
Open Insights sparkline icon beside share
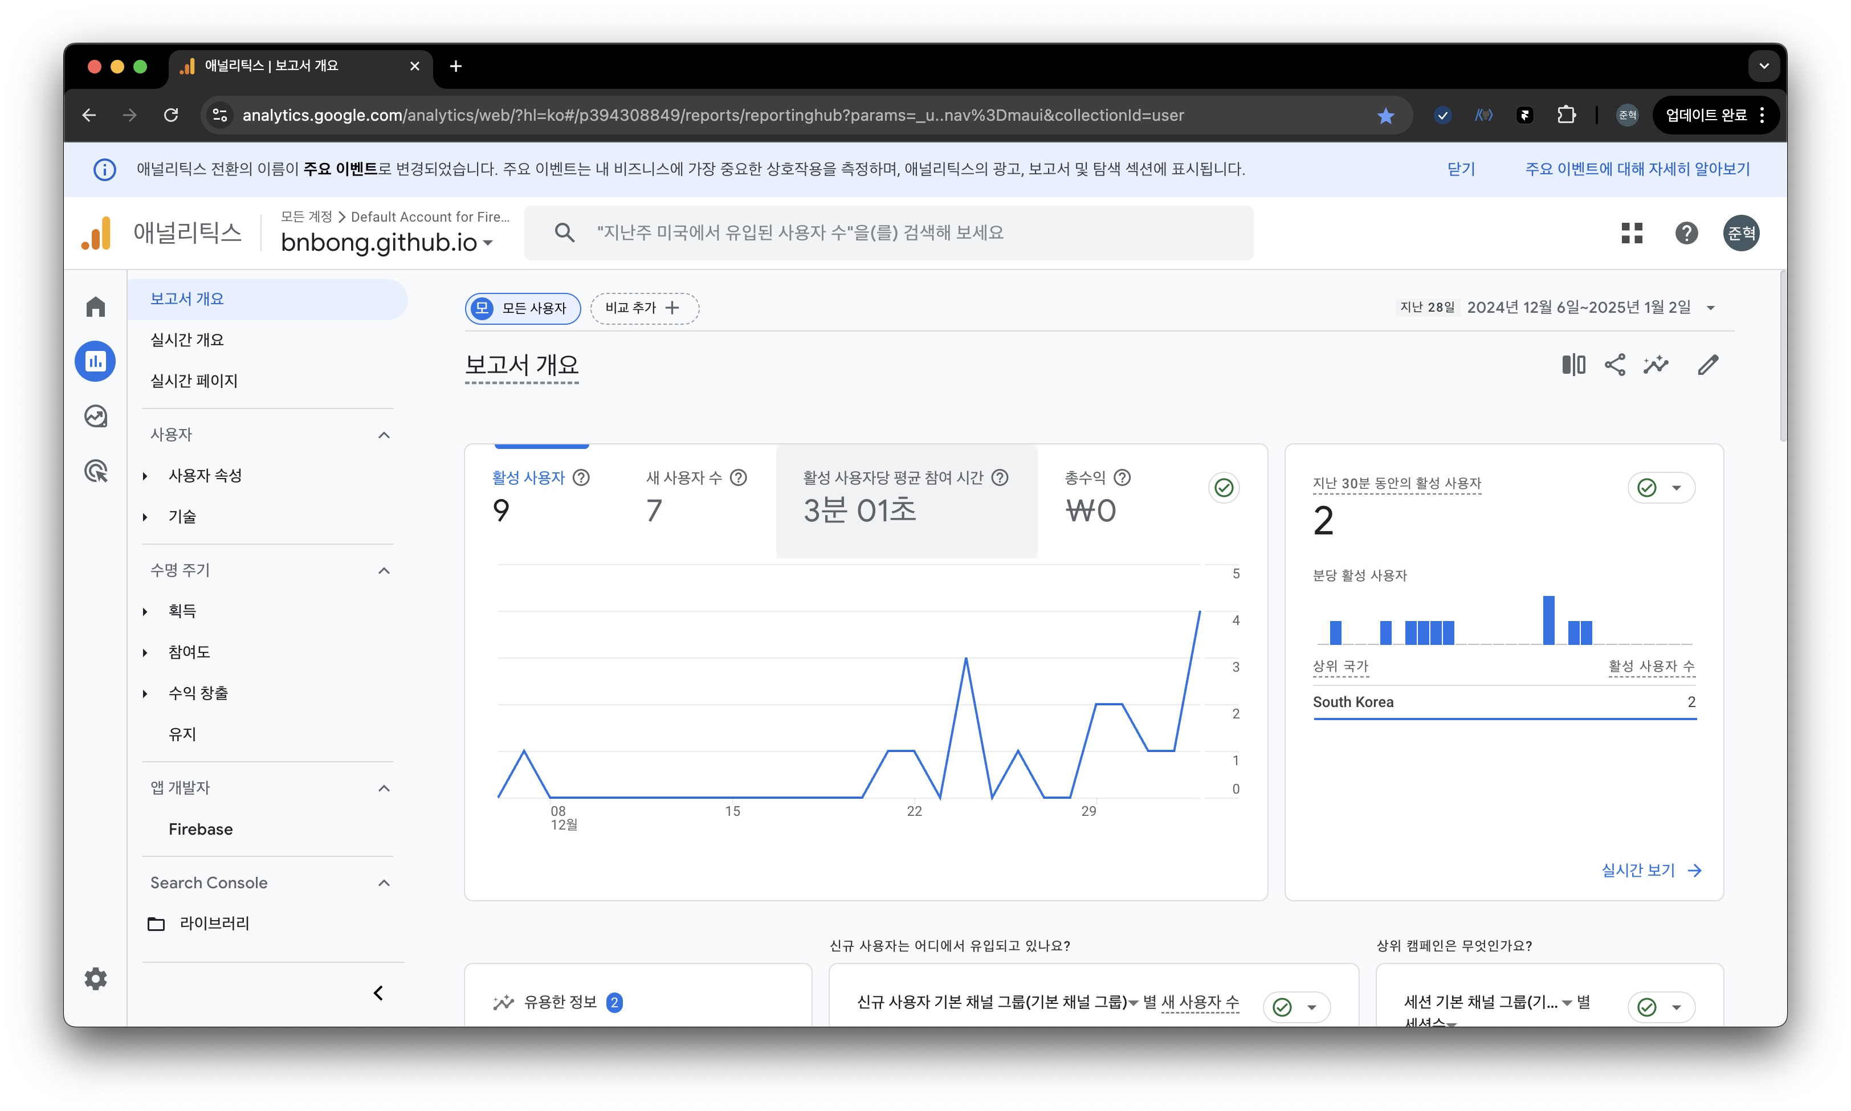pyautogui.click(x=1656, y=365)
